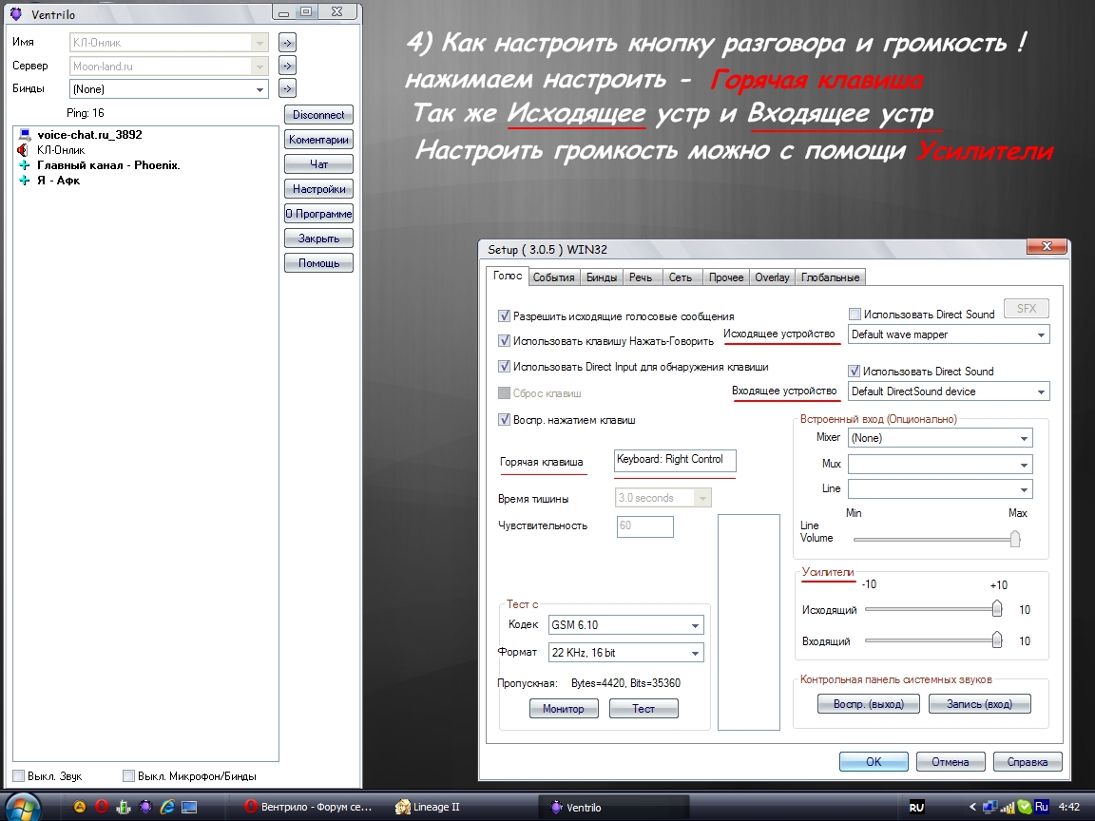1095x821 pixels.
Task: Click the Монитор button
Action: [564, 709]
